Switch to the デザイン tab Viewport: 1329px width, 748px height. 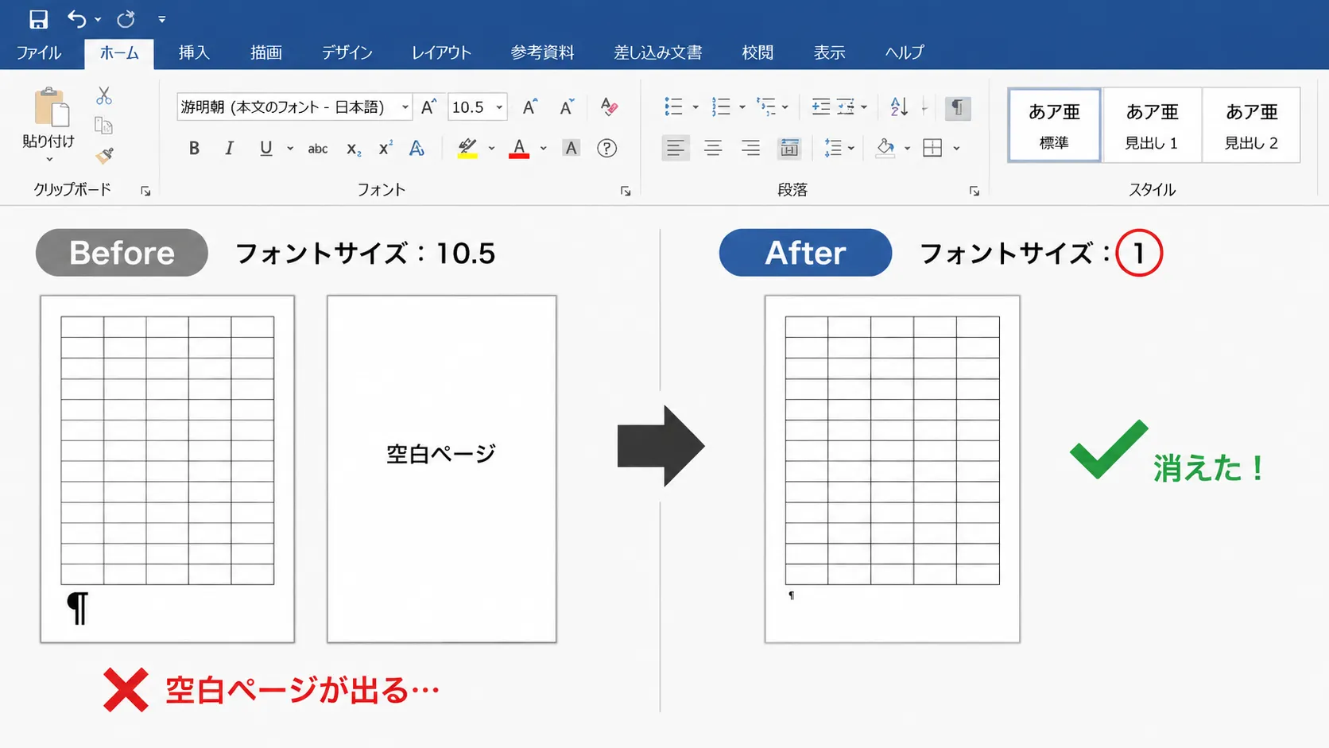347,52
